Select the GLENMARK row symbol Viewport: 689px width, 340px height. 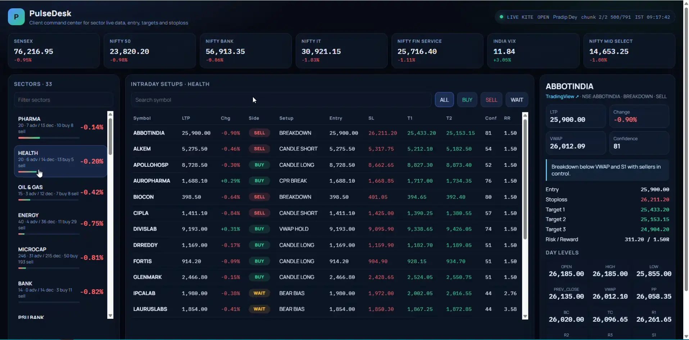[148, 277]
